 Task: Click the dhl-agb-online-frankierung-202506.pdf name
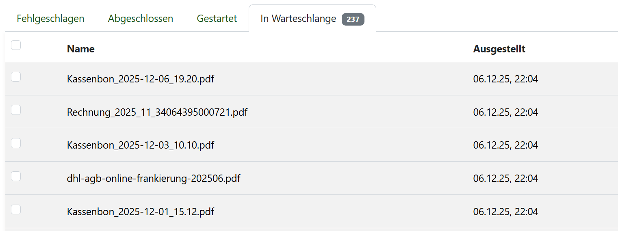pyautogui.click(x=154, y=178)
